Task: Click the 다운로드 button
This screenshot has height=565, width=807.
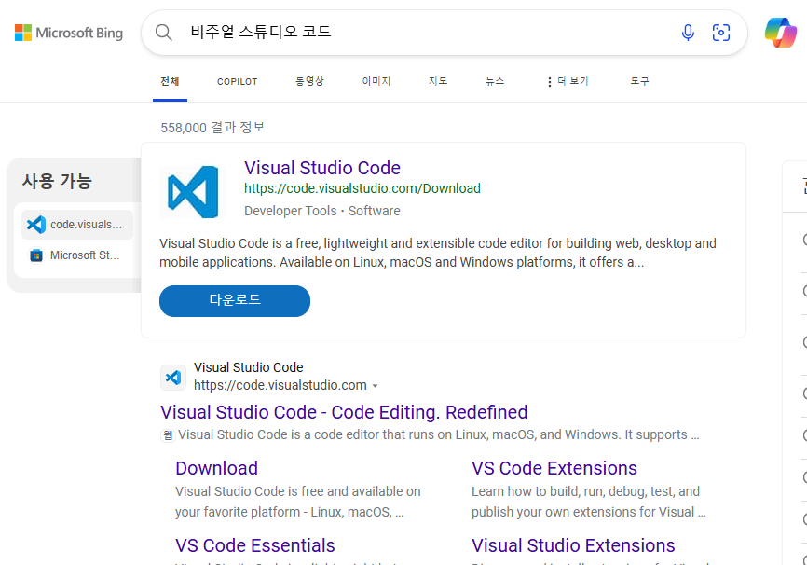Action: point(235,301)
